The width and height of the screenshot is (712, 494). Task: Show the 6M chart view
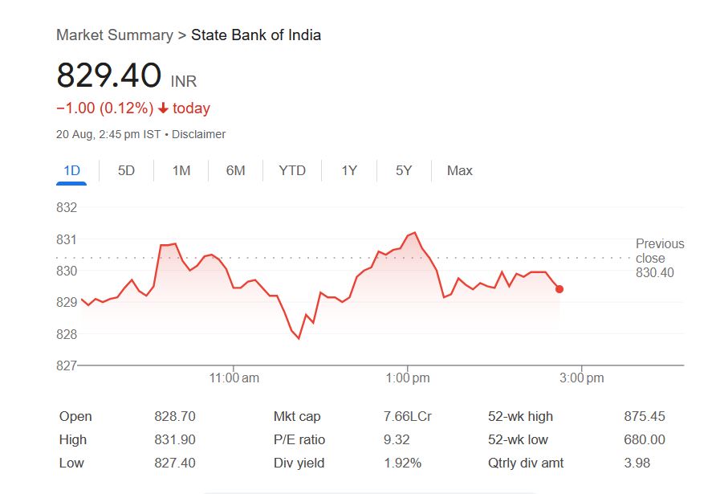coord(235,170)
